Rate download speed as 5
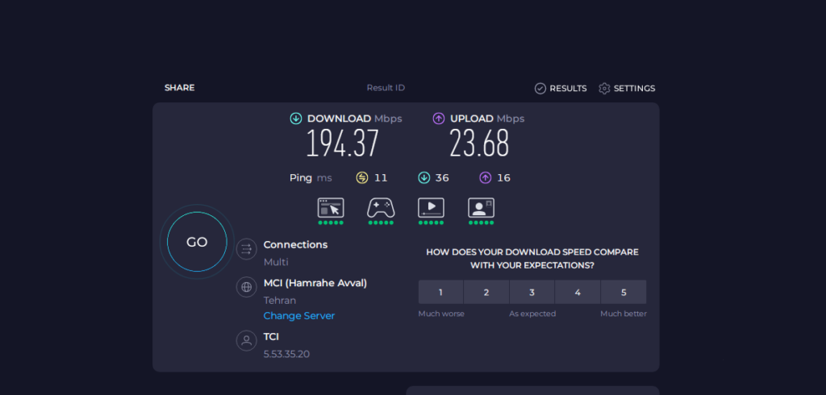This screenshot has width=826, height=395. [x=624, y=292]
